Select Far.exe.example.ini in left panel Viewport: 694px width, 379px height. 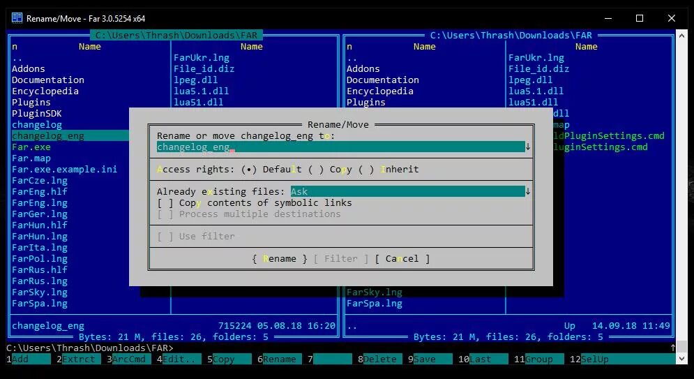coord(65,169)
